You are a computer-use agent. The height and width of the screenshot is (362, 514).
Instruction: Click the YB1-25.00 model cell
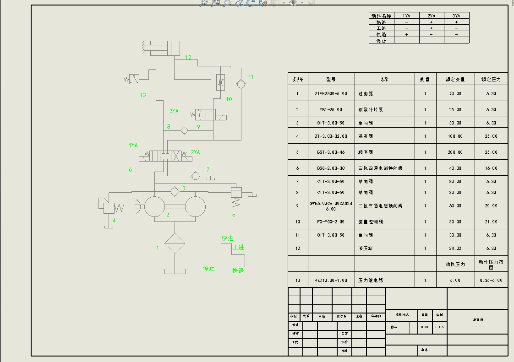tap(331, 110)
